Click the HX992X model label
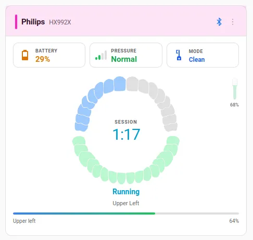Screen dimensions: 253x240 pos(60,22)
